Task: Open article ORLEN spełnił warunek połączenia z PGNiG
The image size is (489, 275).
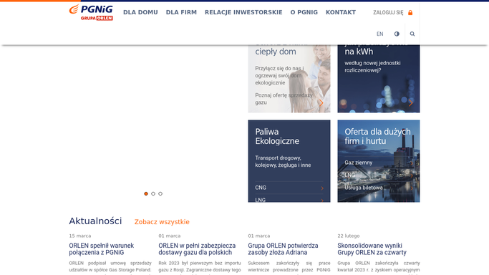Action: point(102,249)
